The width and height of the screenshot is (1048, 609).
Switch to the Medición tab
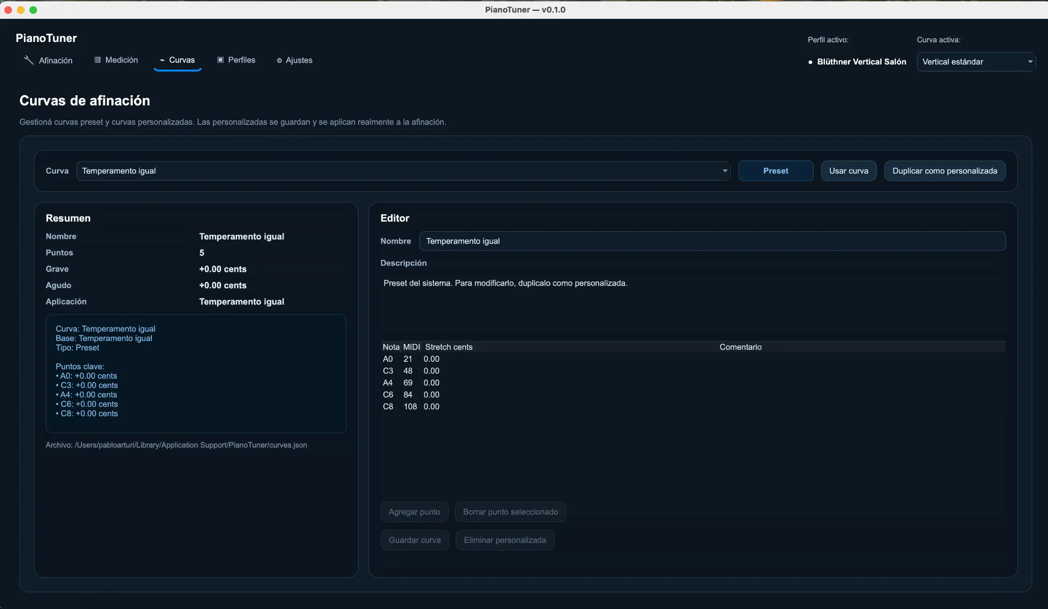pyautogui.click(x=116, y=60)
